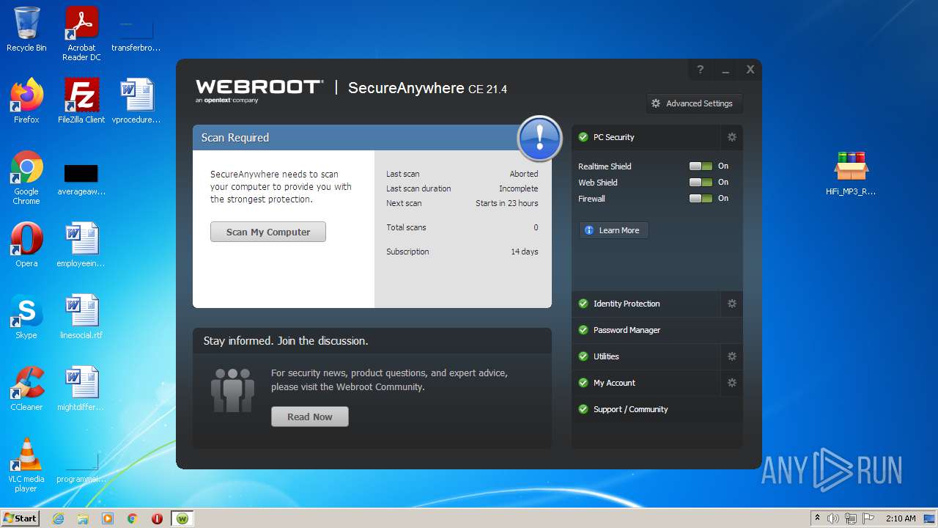Open the Windows Start menu
The height and width of the screenshot is (528, 938).
20,518
